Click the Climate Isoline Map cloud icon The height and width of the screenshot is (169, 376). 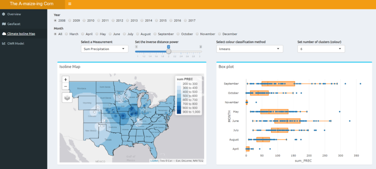tap(4, 34)
